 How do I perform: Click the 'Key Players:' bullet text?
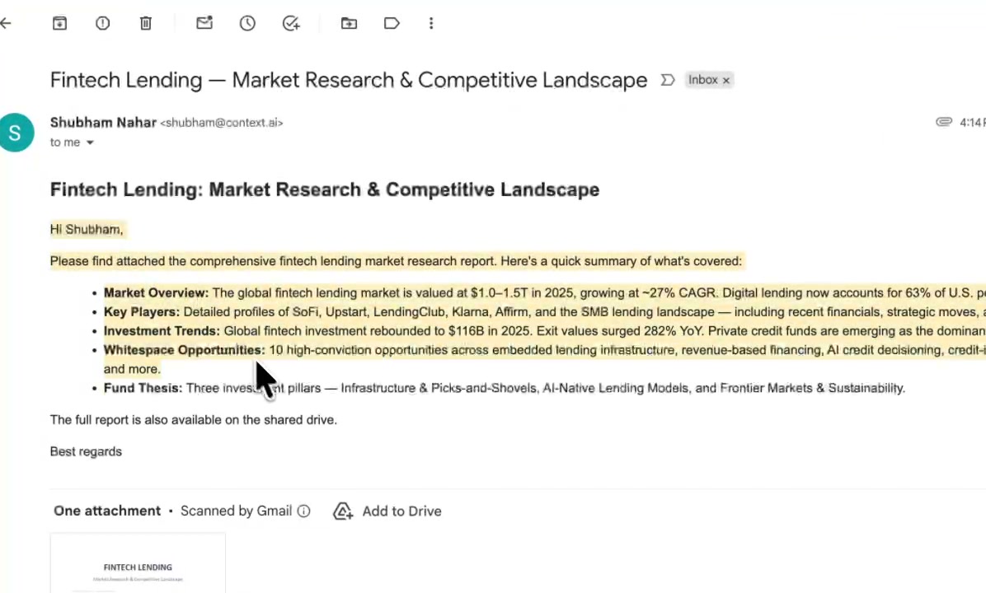[x=142, y=312]
